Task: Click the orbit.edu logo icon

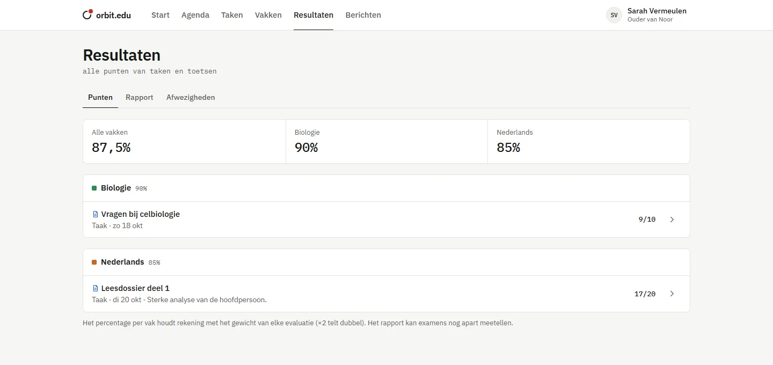Action: click(87, 14)
